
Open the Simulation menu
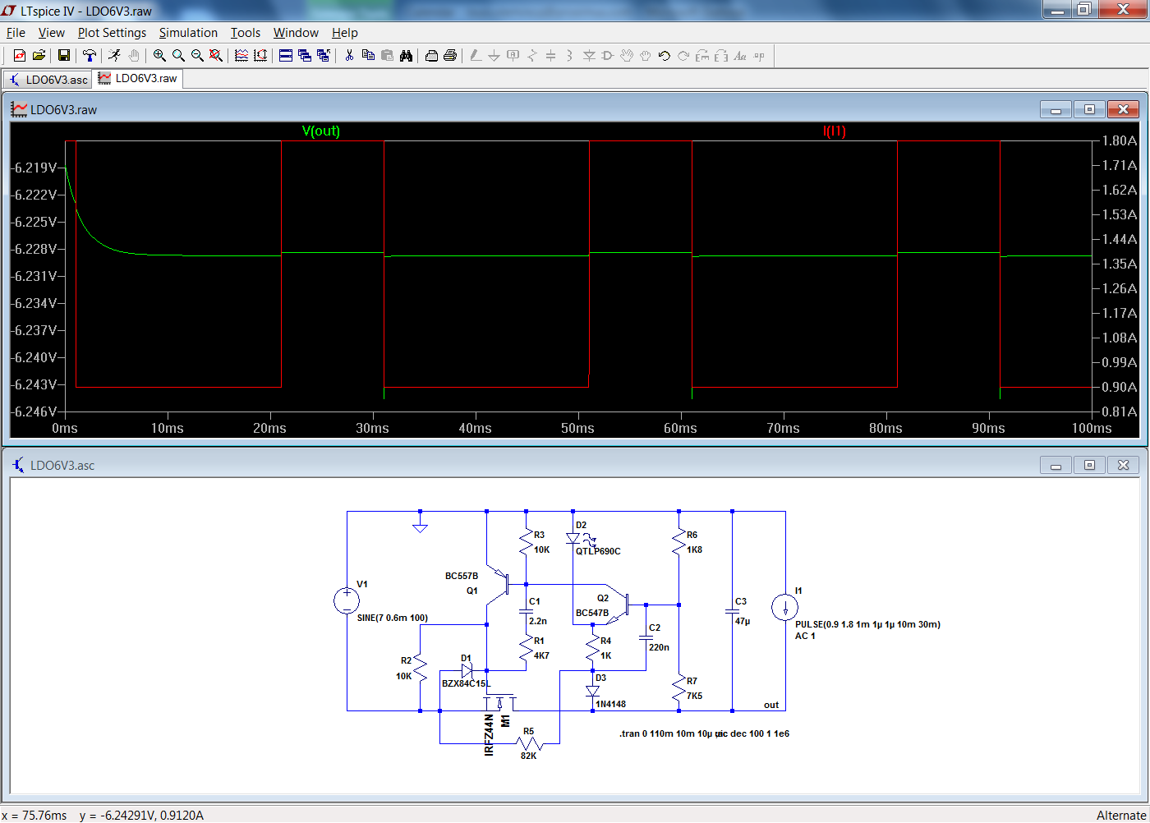tap(188, 33)
